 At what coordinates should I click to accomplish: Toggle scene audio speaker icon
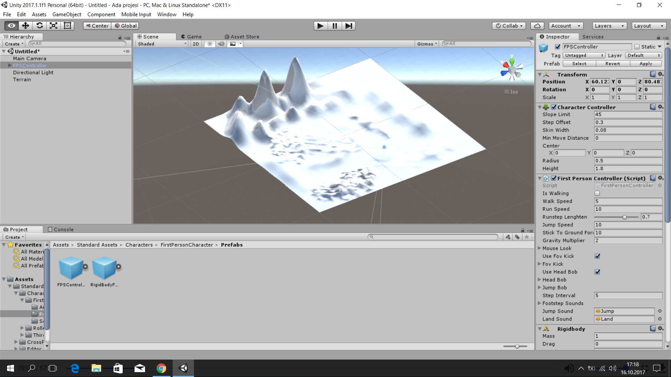pyautogui.click(x=221, y=44)
